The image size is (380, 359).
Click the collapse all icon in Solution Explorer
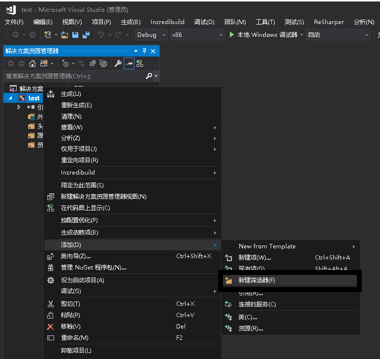pyautogui.click(x=93, y=63)
